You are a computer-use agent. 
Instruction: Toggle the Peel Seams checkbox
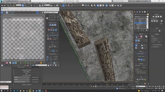(x=152, y=40)
